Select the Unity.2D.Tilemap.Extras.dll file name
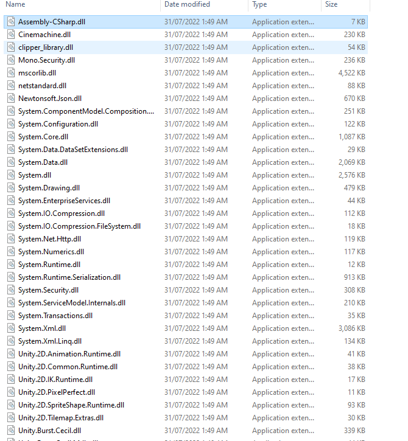The width and height of the screenshot is (408, 441). (x=61, y=418)
